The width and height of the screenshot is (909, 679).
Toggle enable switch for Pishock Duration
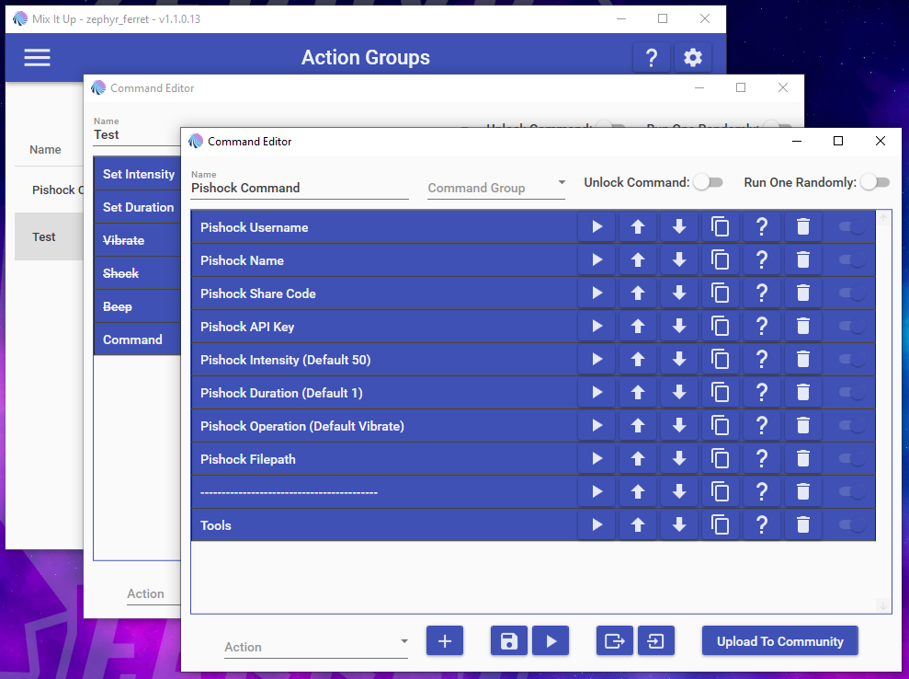pyautogui.click(x=852, y=392)
